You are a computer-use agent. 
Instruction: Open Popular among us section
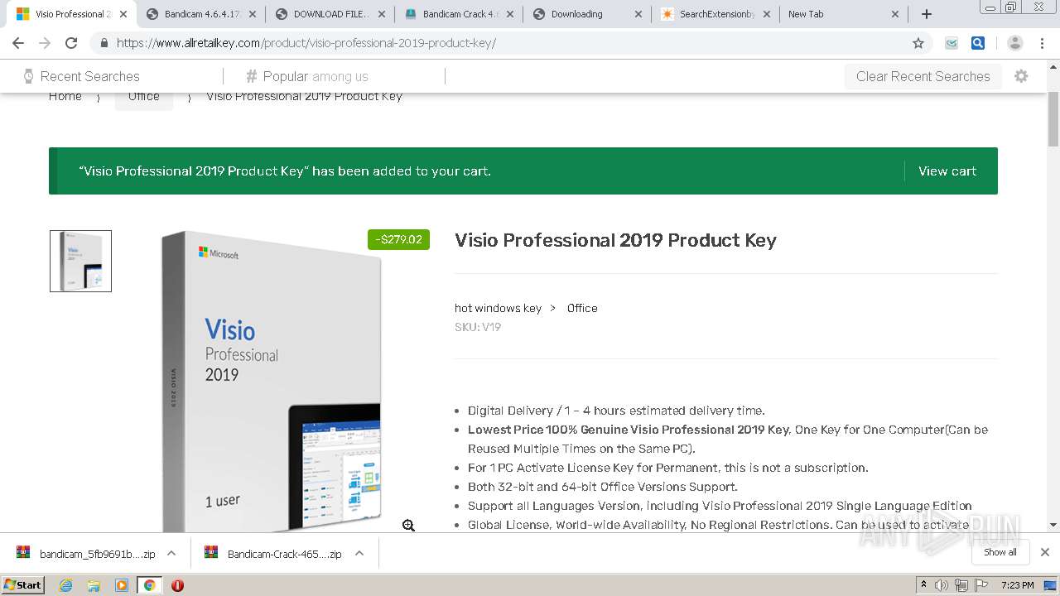307,76
